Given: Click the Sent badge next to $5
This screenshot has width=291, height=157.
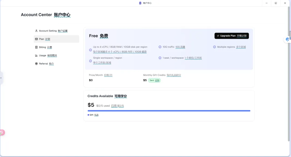Looking at the screenshot, I should (x=154, y=80).
